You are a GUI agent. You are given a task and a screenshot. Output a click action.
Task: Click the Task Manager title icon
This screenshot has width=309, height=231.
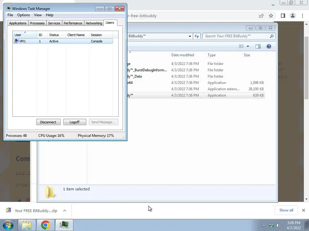[x=8, y=8]
